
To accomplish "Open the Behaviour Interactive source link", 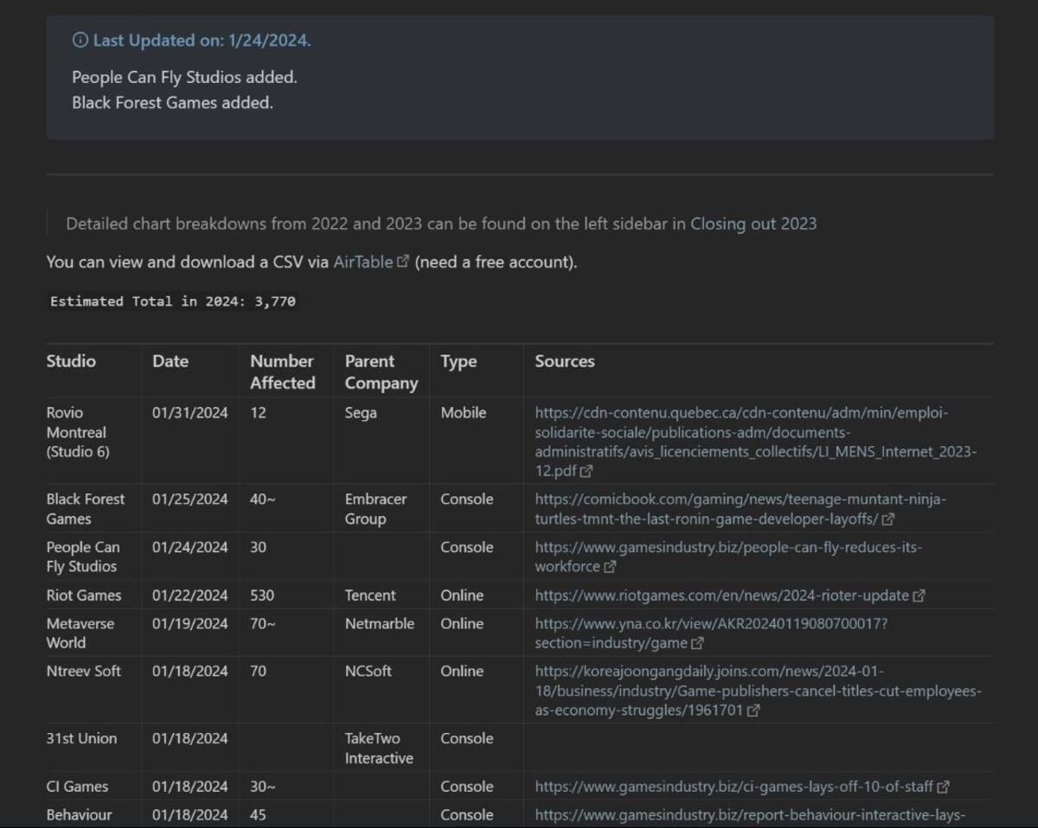I will [750, 815].
